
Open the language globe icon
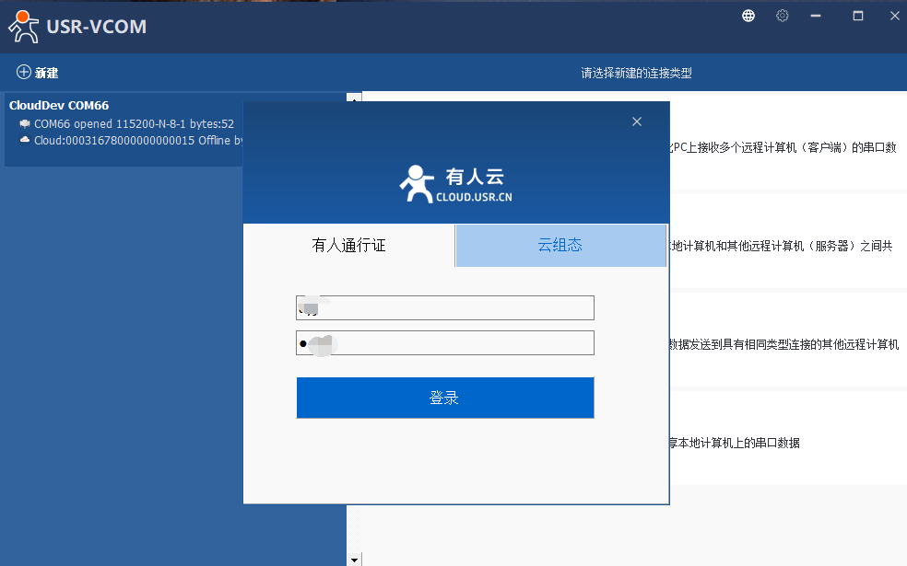click(748, 16)
